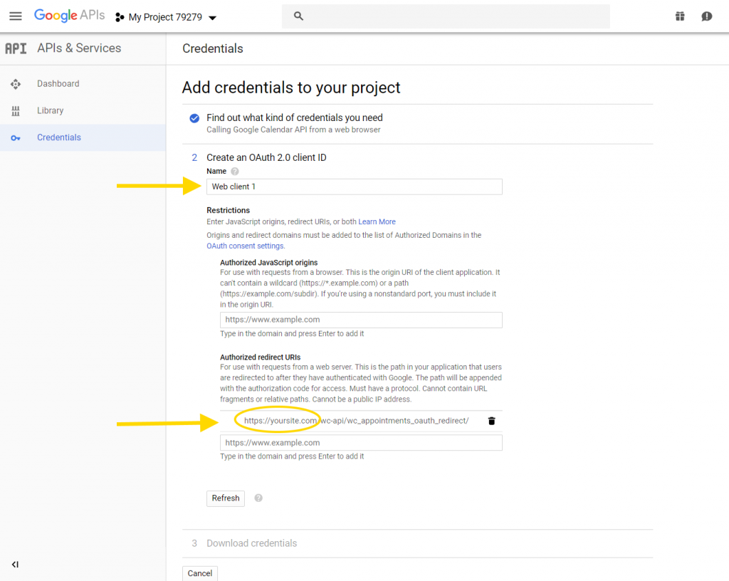
Task: Open the Learn More link
Action: pos(377,221)
